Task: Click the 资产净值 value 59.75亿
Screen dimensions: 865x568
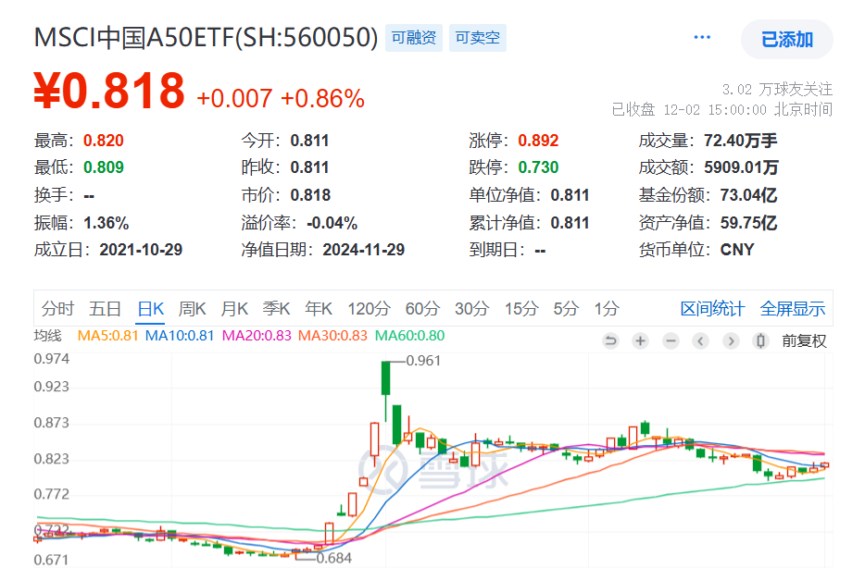Action: [748, 223]
